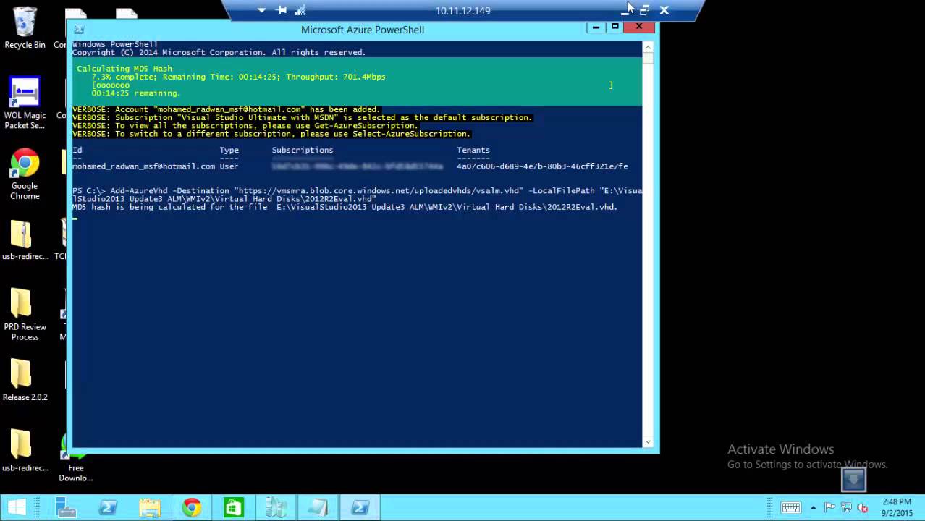This screenshot has height=521, width=925.
Task: Open the remote connection bar dropdown arrow
Action: 261,10
